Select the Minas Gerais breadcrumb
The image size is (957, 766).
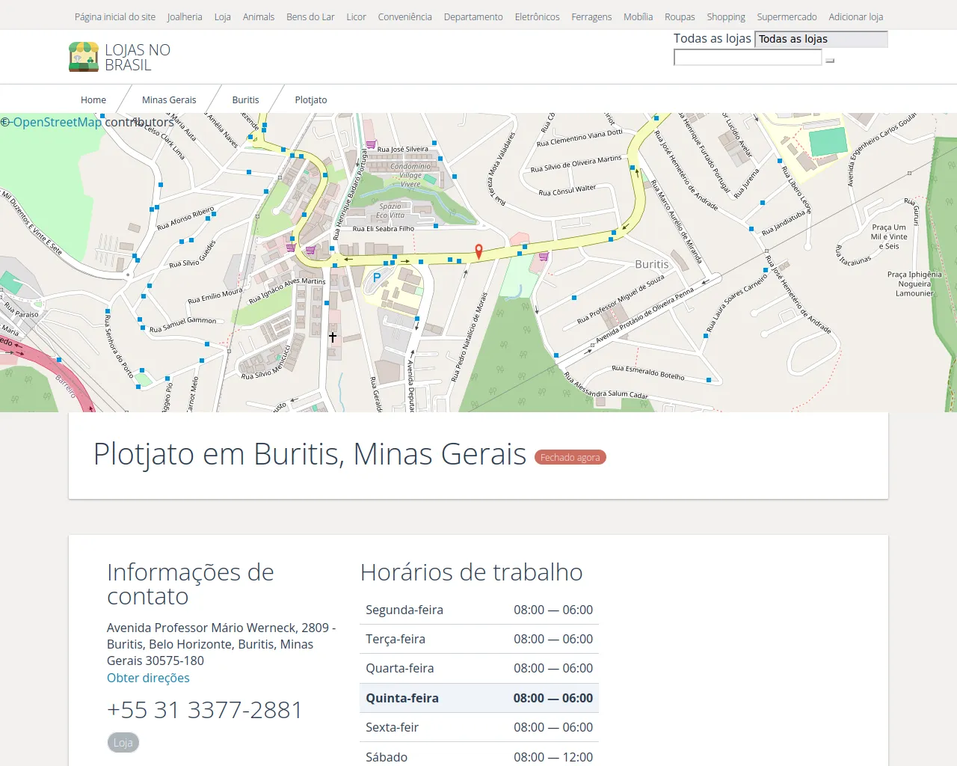tap(169, 99)
